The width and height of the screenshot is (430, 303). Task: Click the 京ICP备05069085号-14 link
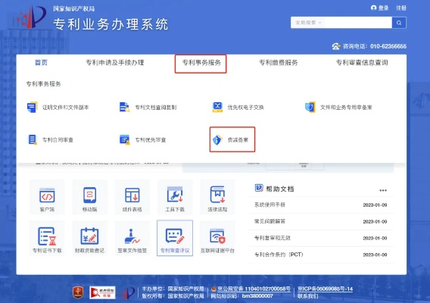325,289
